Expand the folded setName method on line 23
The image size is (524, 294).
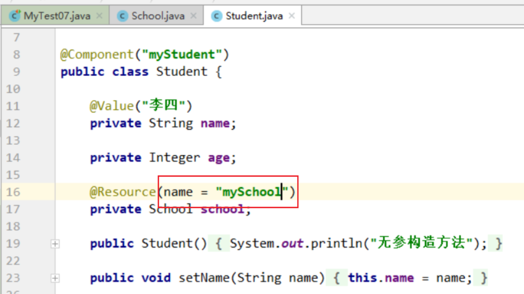pyautogui.click(x=55, y=278)
